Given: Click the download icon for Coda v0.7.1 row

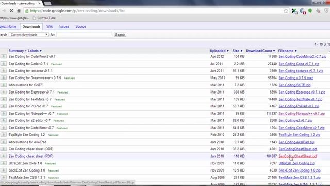Looking at the screenshot, I should [x=4, y=64].
